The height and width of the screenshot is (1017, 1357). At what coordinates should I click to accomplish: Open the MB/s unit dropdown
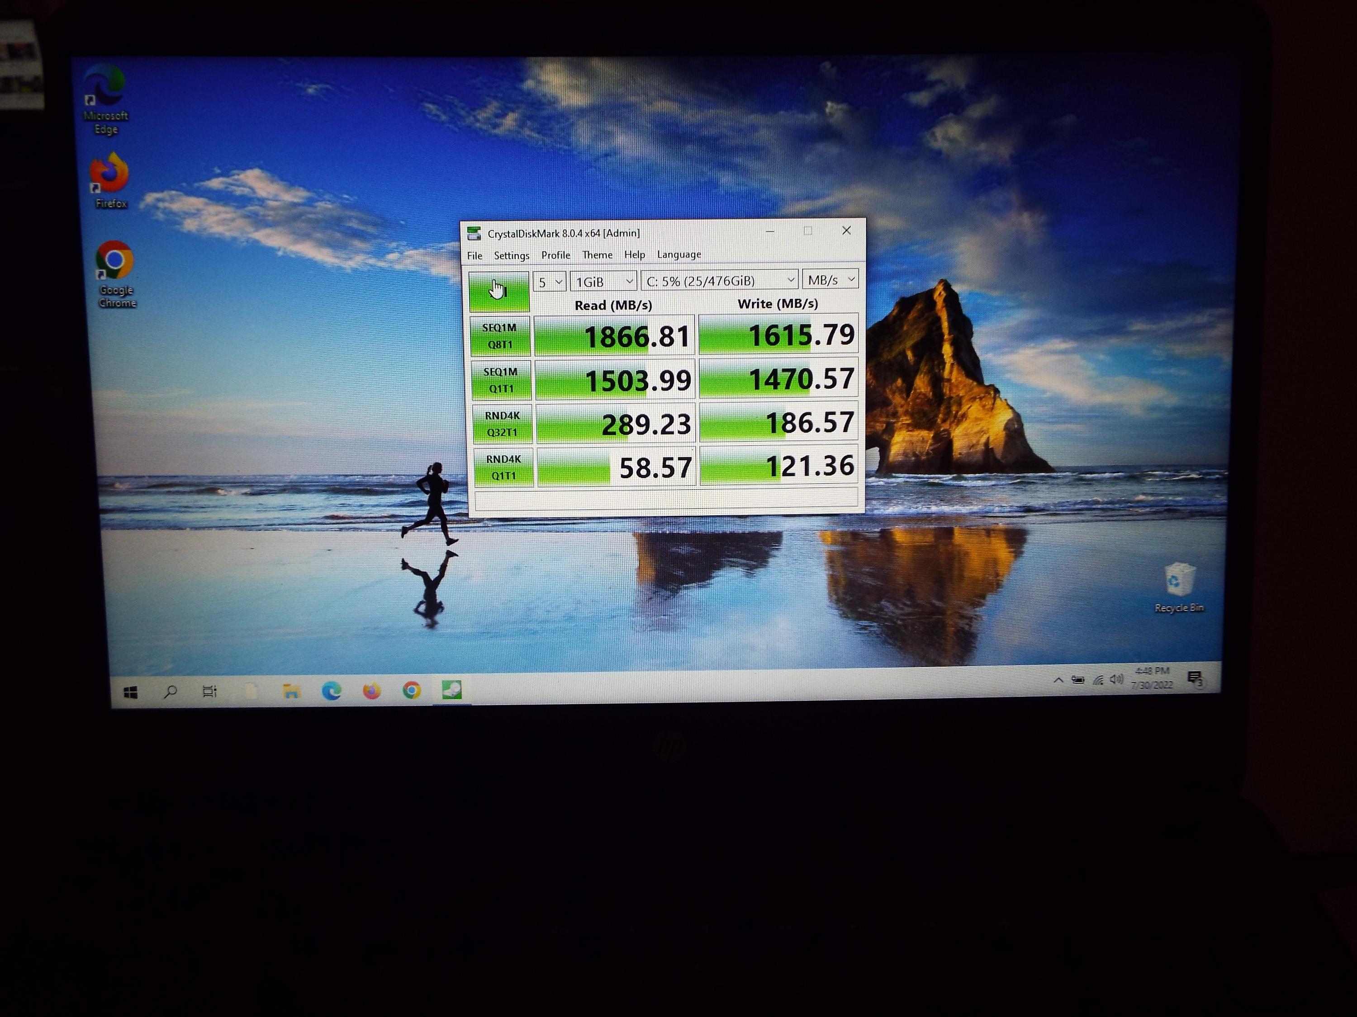[830, 279]
